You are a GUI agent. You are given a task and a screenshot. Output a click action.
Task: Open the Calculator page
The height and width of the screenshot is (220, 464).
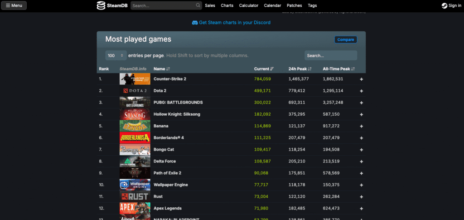249,5
